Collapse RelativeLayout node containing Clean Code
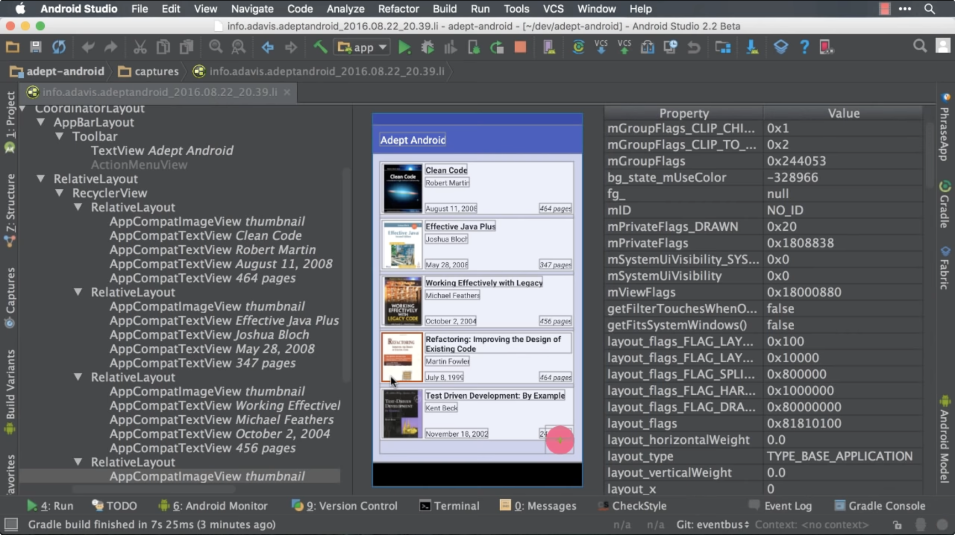 [78, 207]
